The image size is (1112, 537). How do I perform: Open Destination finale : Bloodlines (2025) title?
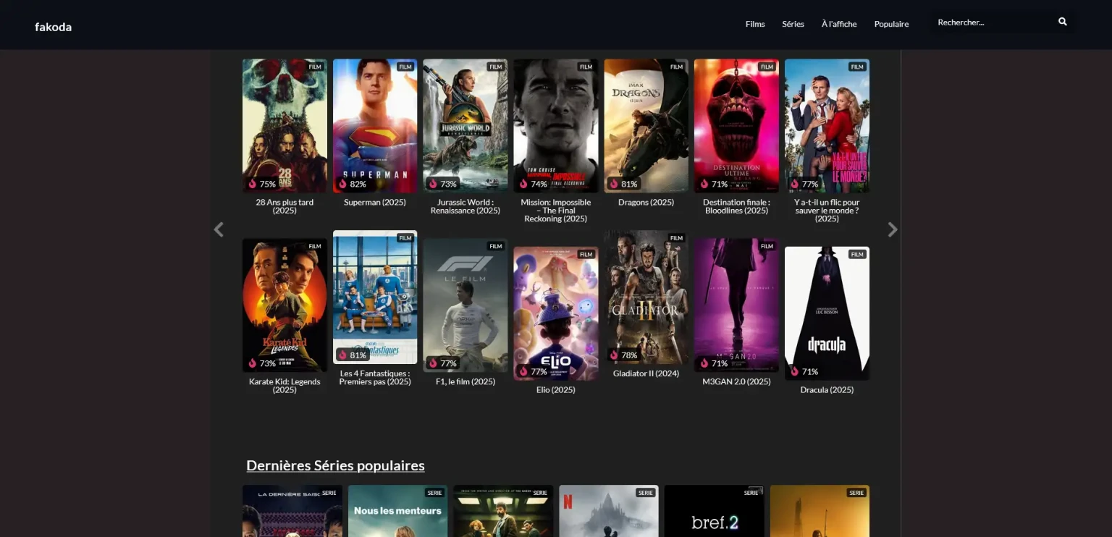736,206
